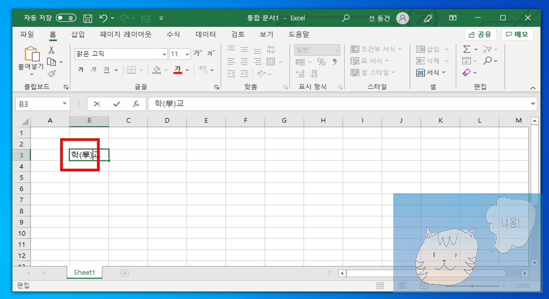This screenshot has height=299, width=549.
Task: Click the Find and Select magnifier icon
Action: point(487,61)
